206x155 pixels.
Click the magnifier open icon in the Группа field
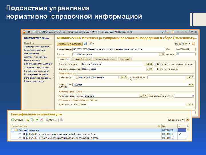point(163,54)
